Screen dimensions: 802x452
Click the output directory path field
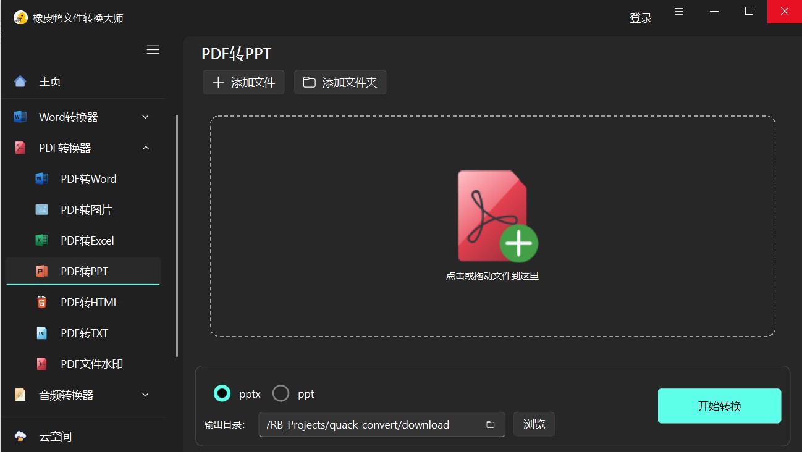(x=382, y=424)
